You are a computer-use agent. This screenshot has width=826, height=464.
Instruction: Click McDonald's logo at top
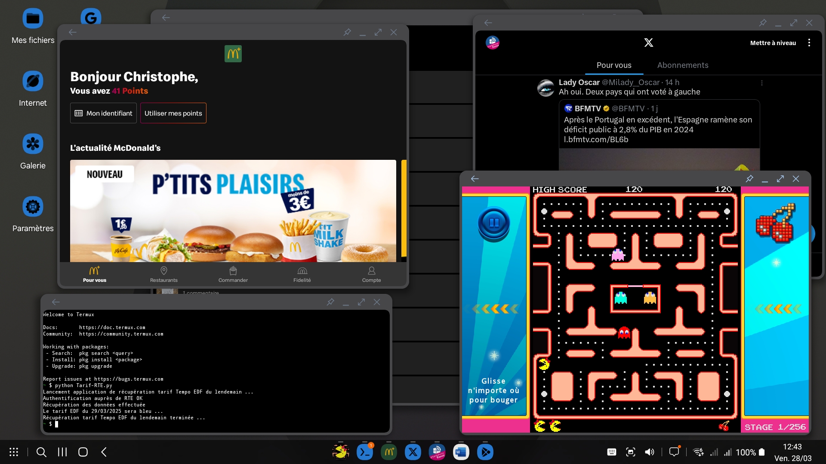[233, 54]
